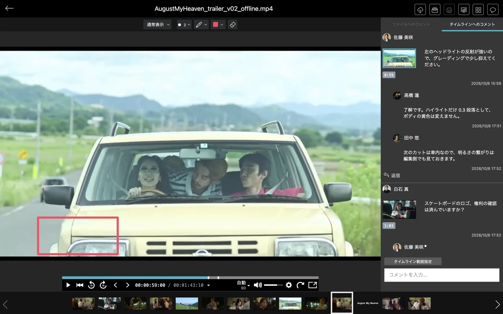Click the loop playback icon
The width and height of the screenshot is (503, 314).
(x=301, y=285)
